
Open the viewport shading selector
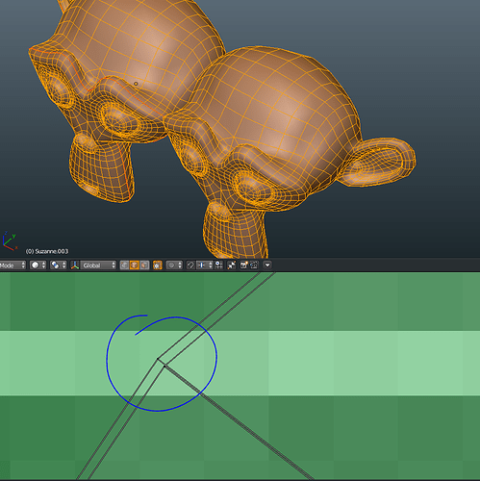click(38, 266)
